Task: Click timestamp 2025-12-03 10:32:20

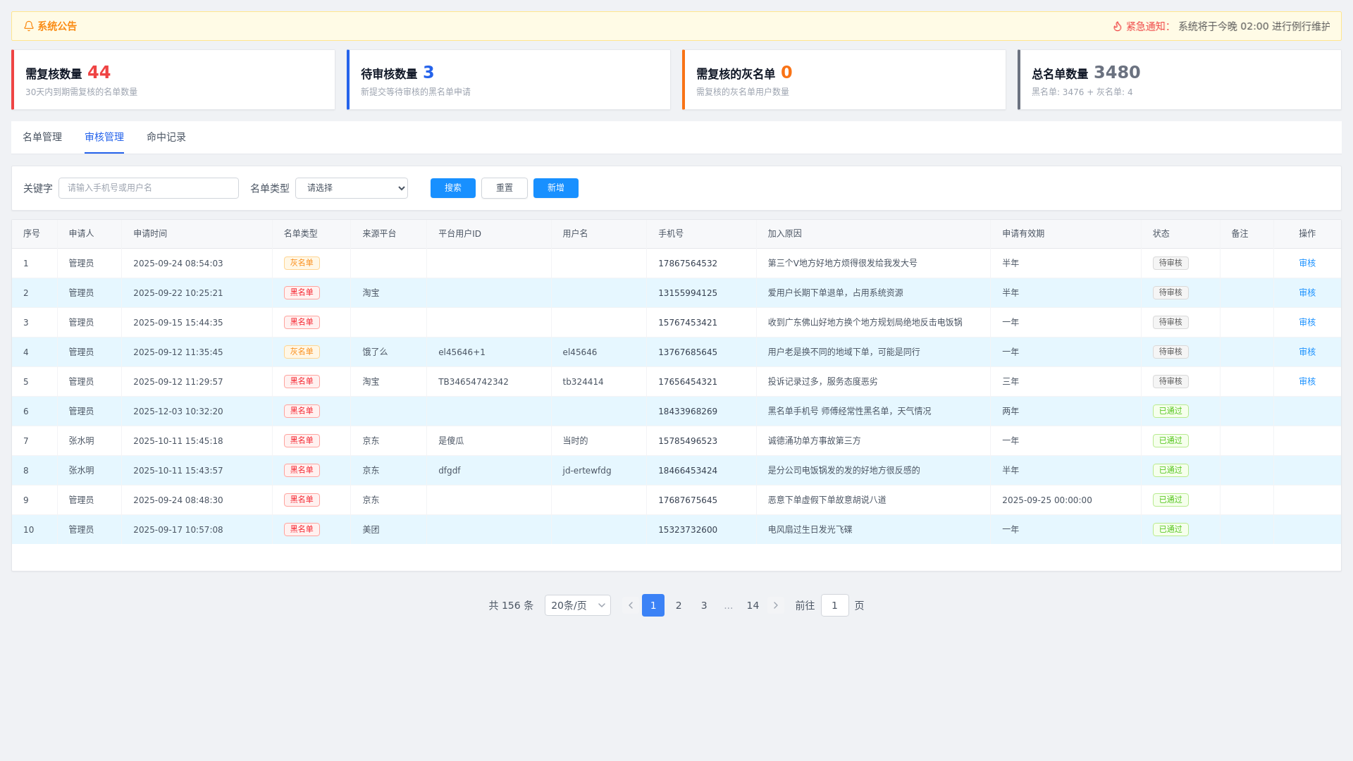Action: (178, 412)
